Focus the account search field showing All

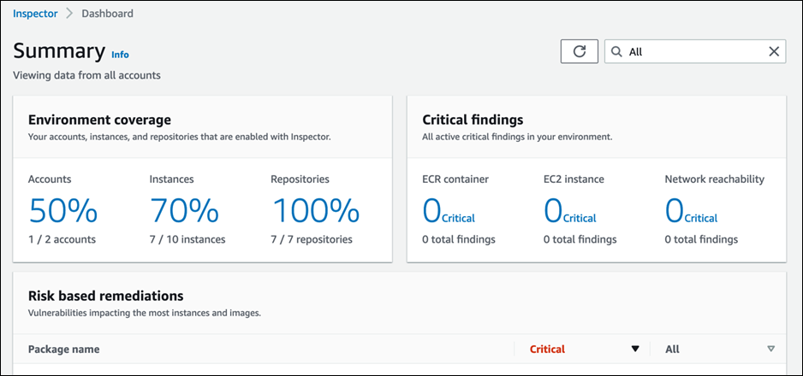pyautogui.click(x=695, y=51)
